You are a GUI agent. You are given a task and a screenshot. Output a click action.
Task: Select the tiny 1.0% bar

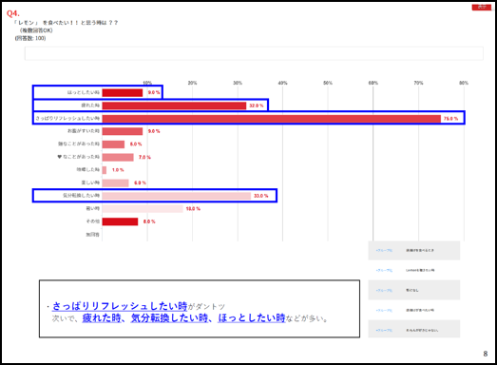(x=105, y=170)
